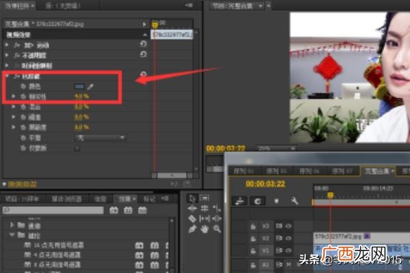Select the Track Select tool
This screenshot has height=273, width=410.
coord(205,199)
